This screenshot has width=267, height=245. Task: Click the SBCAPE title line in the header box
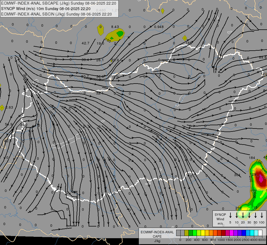(x=59, y=3)
